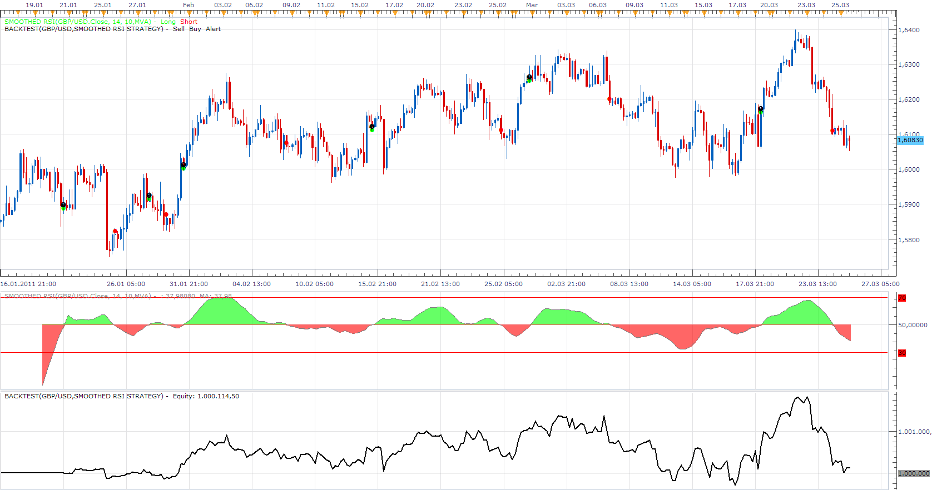Click the 09.02 label on the top ruler
Image resolution: width=932 pixels, height=490 pixels.
pos(291,5)
